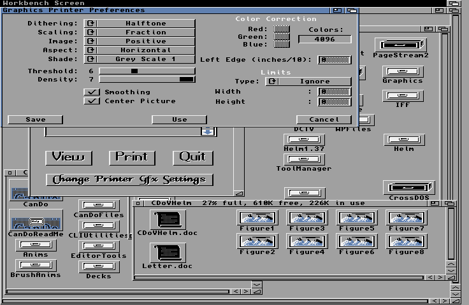Open the Decks drawer icon
The width and height of the screenshot is (469, 305).
pyautogui.click(x=99, y=266)
